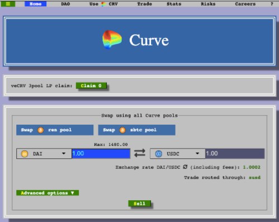Open the Trade menu item
Image resolution: width=279 pixels, height=222 pixels.
tap(144, 4)
